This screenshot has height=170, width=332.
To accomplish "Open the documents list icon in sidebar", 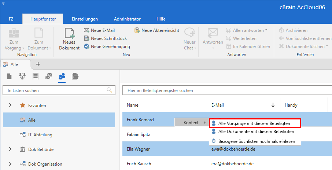I will pos(9,76).
